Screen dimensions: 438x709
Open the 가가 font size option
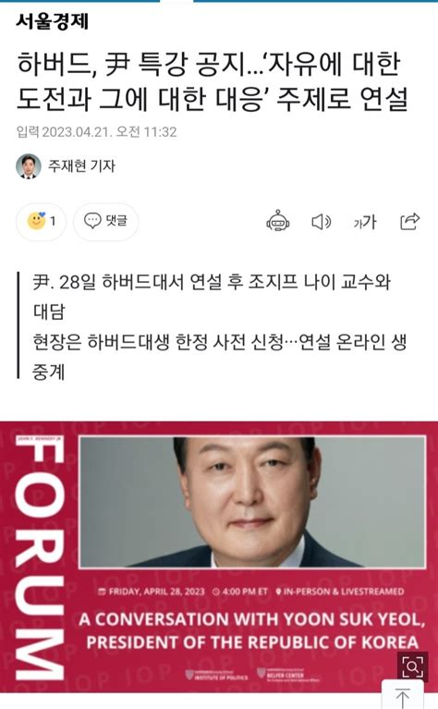[365, 222]
